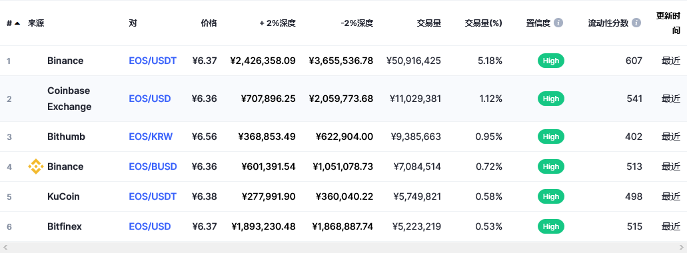
Task: Click the info icon beside 流动性分数
Action: pyautogui.click(x=636, y=23)
